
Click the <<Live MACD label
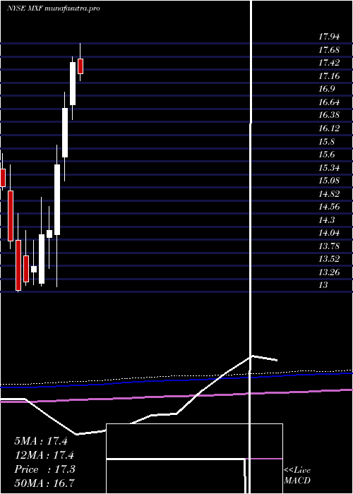(297, 476)
